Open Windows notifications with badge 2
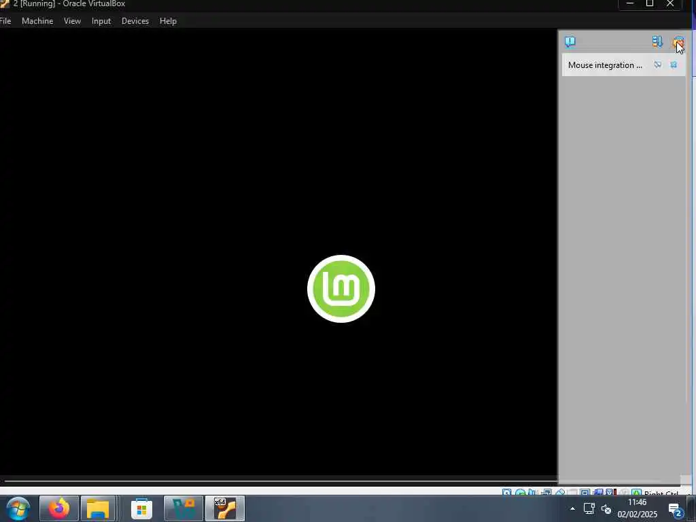The width and height of the screenshot is (696, 522). 675,510
